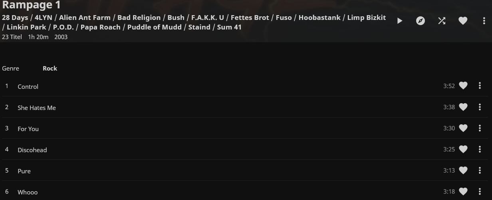
Task: Mark Whooo track as favorite
Action: coord(463,191)
